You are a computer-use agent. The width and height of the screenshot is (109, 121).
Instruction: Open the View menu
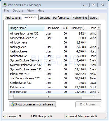pos(30,11)
